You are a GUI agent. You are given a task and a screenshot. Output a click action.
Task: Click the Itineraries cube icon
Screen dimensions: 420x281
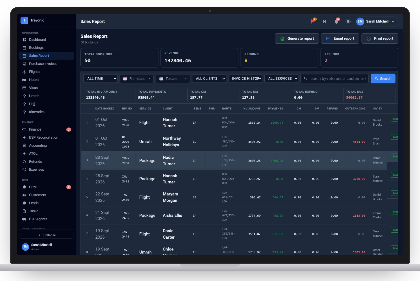(x=24, y=112)
